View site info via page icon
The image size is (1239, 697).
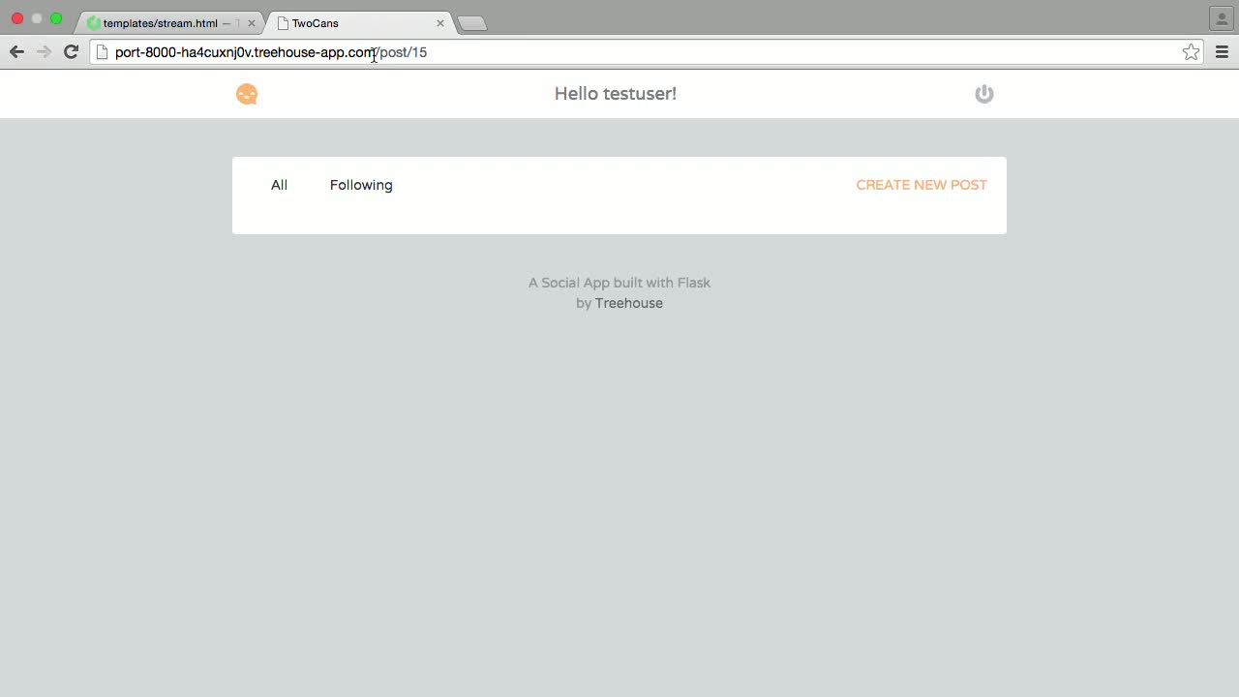(103, 52)
